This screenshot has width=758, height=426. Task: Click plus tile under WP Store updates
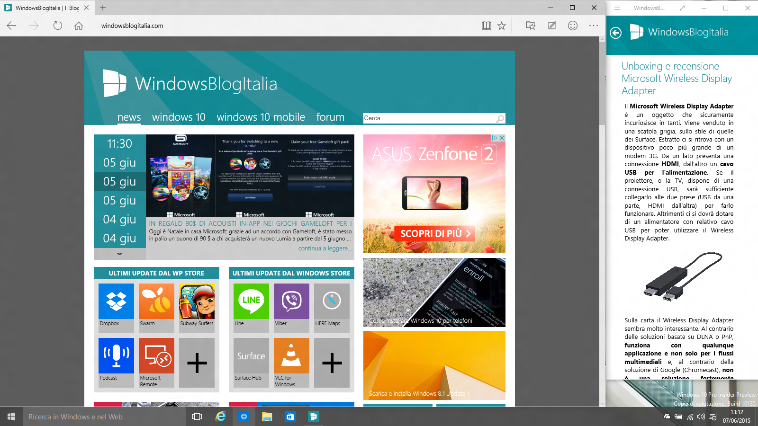(197, 363)
